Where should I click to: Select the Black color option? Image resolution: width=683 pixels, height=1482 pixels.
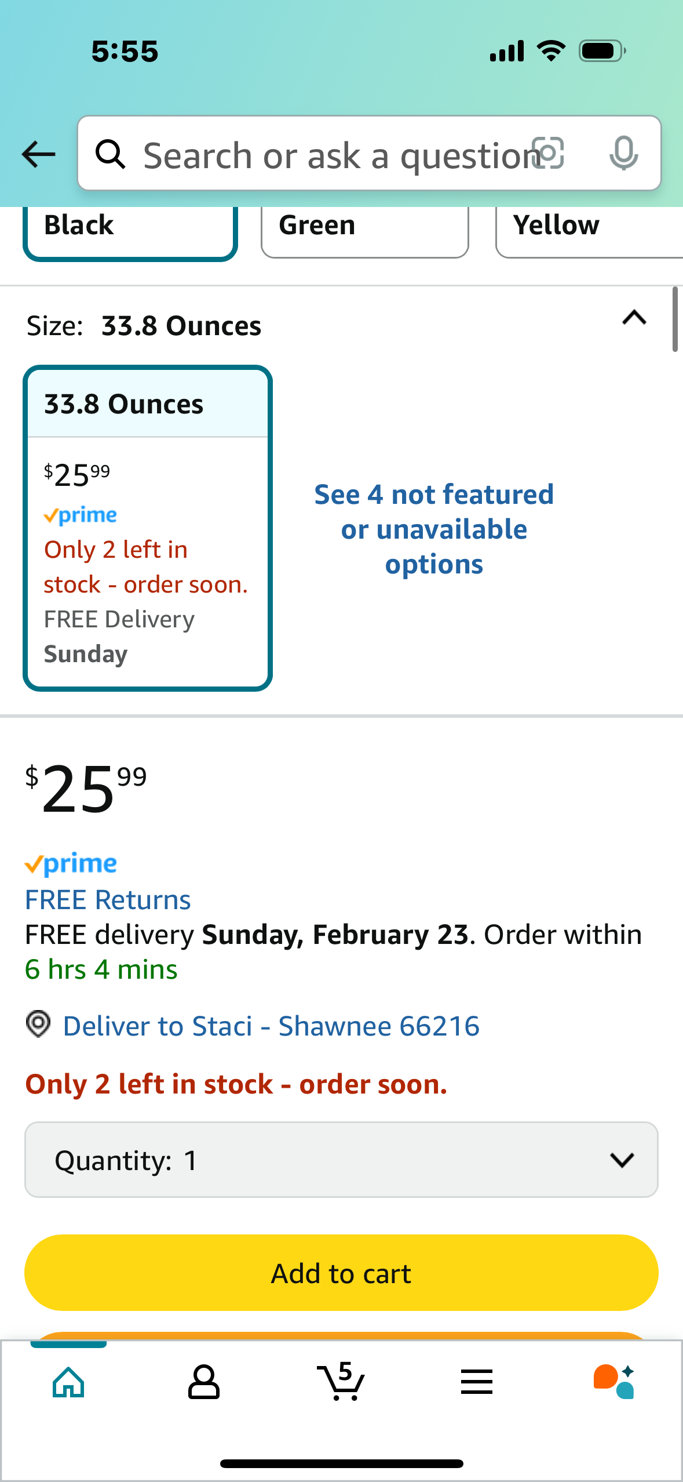click(x=130, y=229)
